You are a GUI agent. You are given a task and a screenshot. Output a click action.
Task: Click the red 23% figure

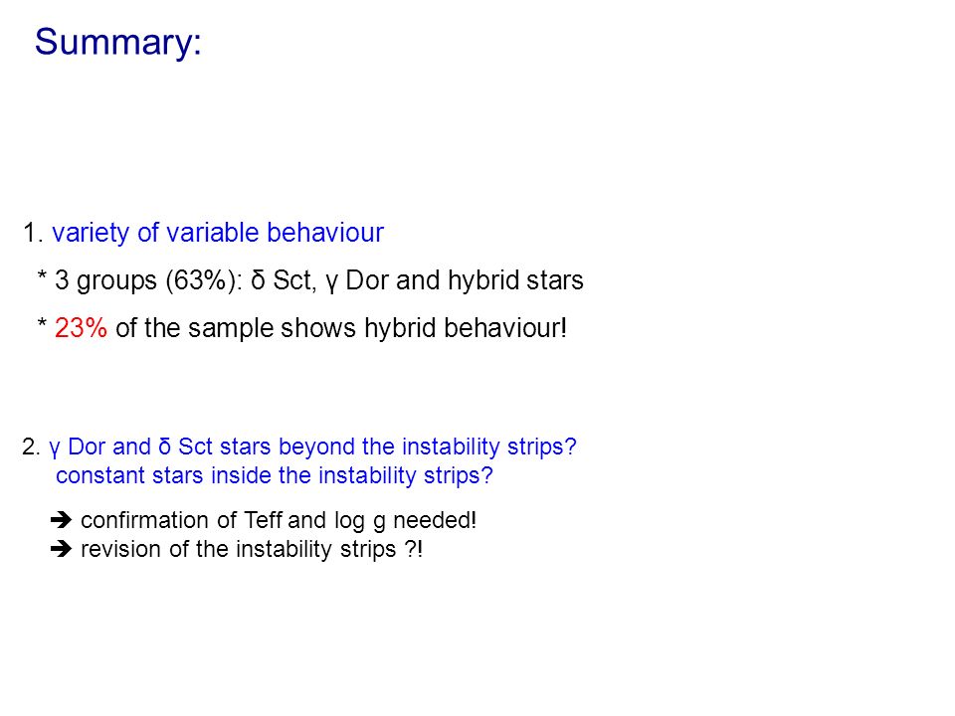tap(81, 328)
